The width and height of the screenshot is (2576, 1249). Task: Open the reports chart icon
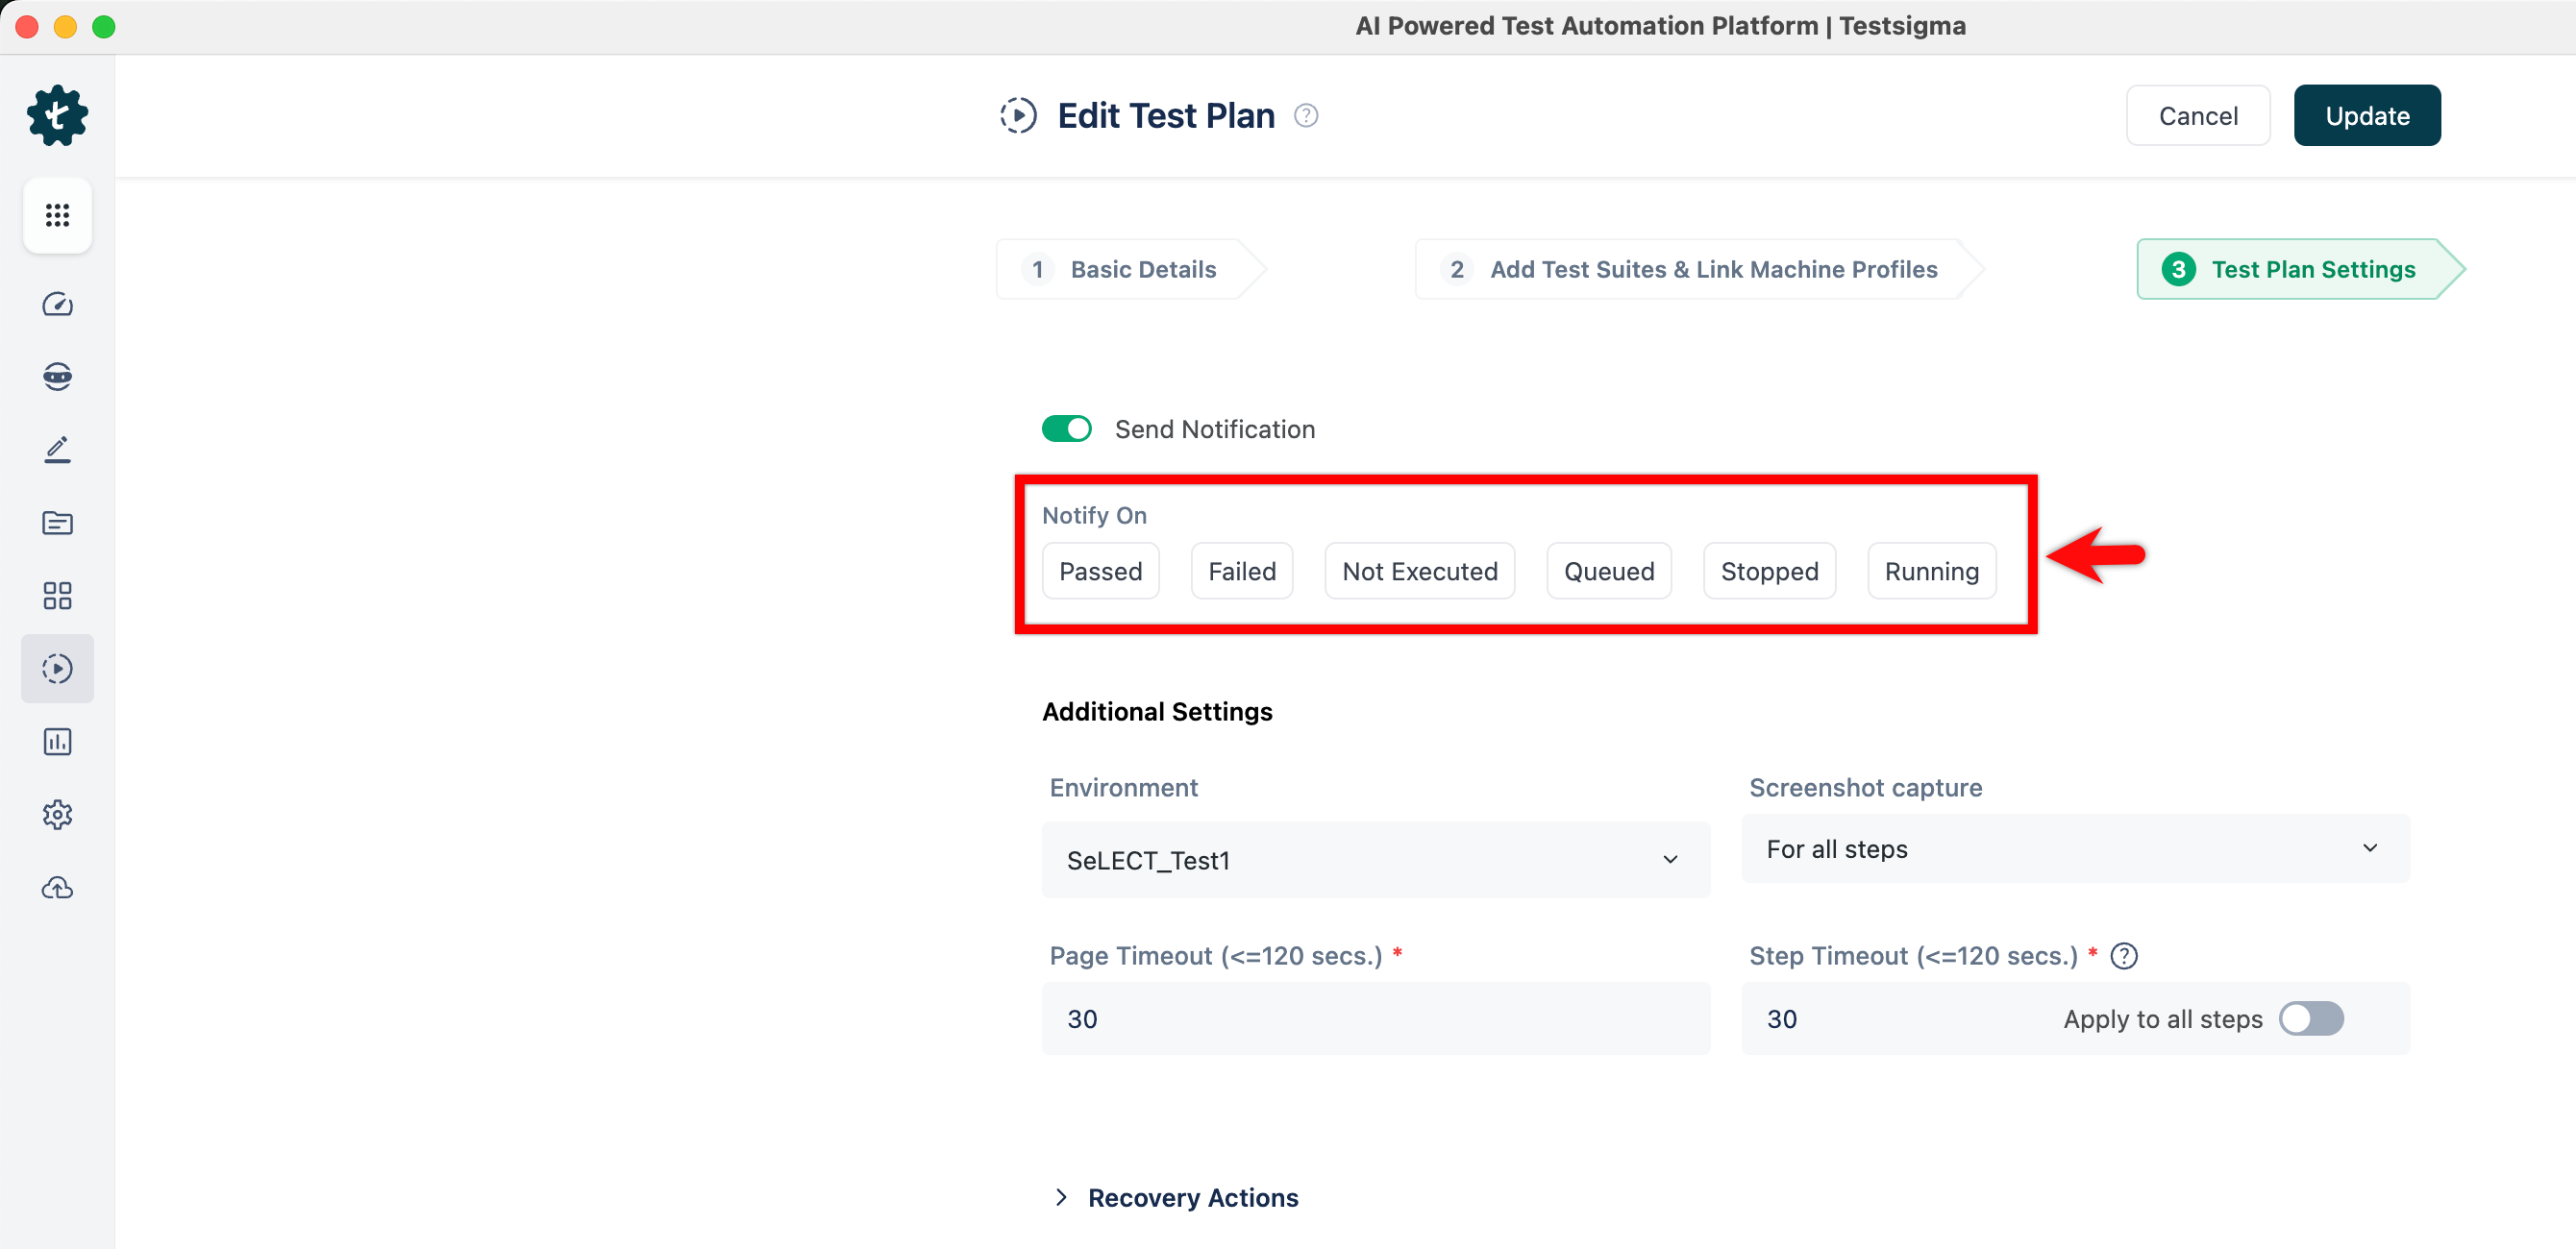point(57,742)
